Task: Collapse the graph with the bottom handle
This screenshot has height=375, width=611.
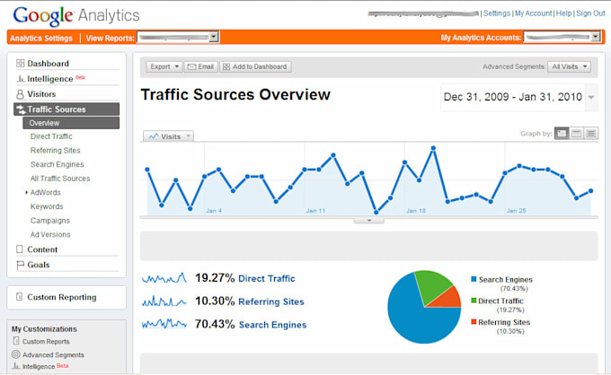Action: pos(369,221)
